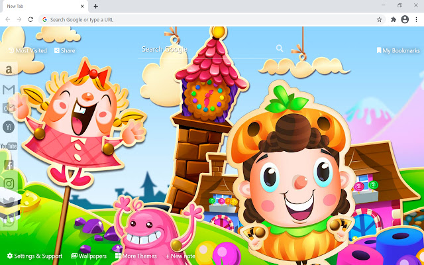Click the Share button
Screen dimensions: 424x265
(x=65, y=50)
